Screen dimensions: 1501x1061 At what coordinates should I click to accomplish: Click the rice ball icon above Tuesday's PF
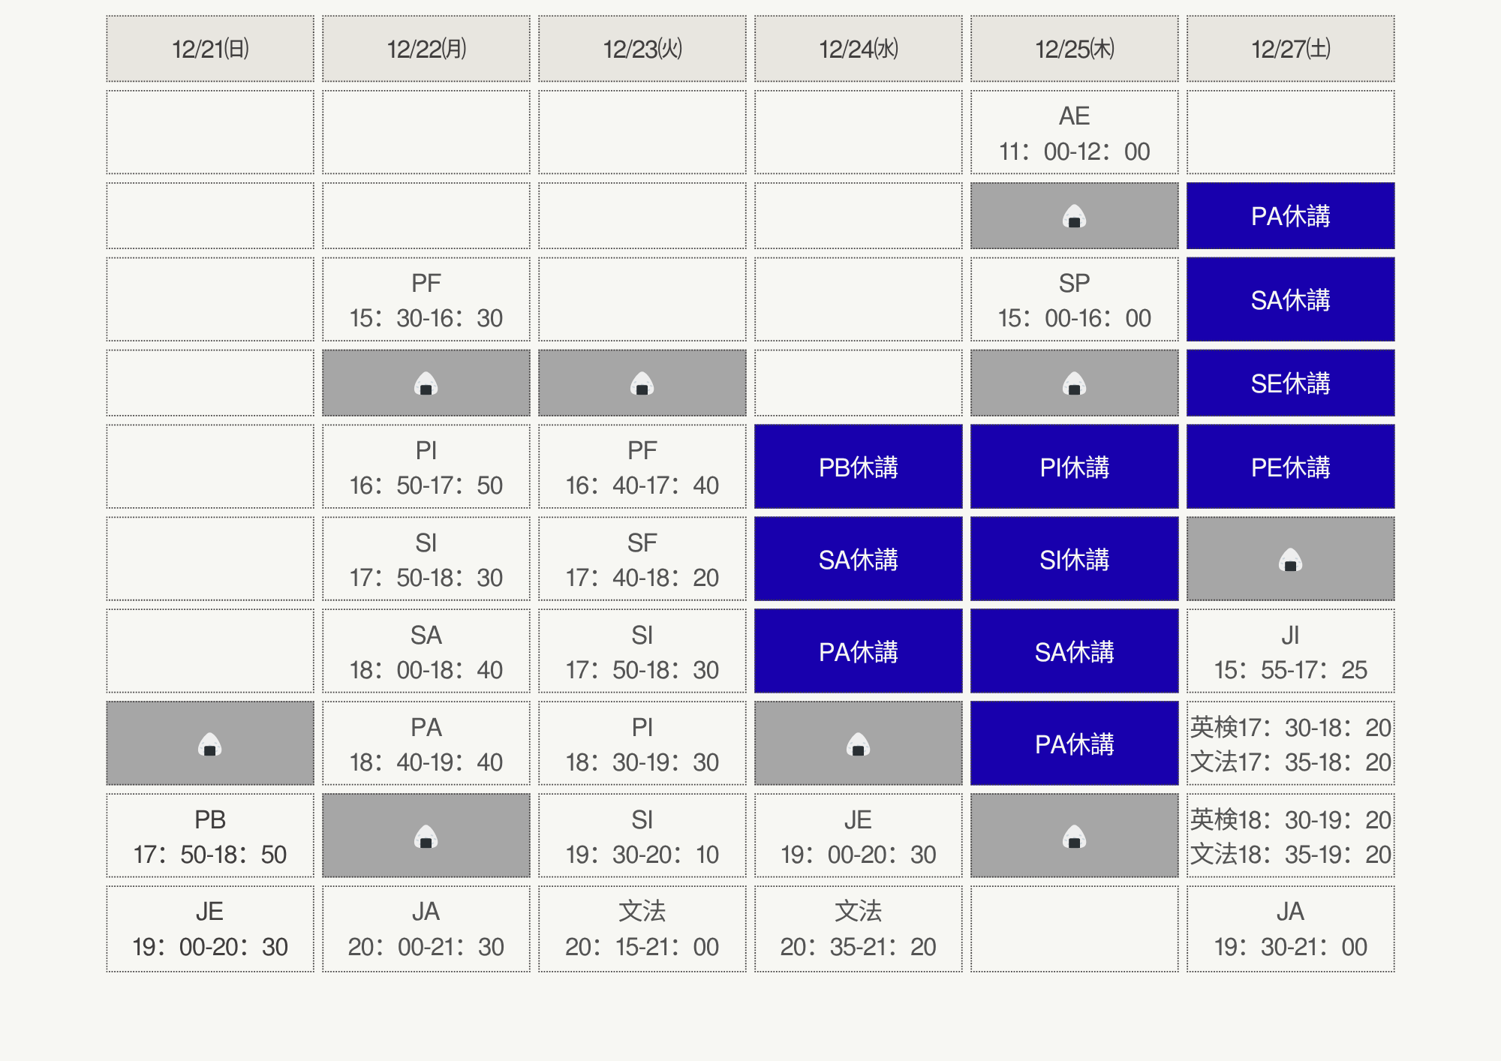pyautogui.click(x=642, y=384)
